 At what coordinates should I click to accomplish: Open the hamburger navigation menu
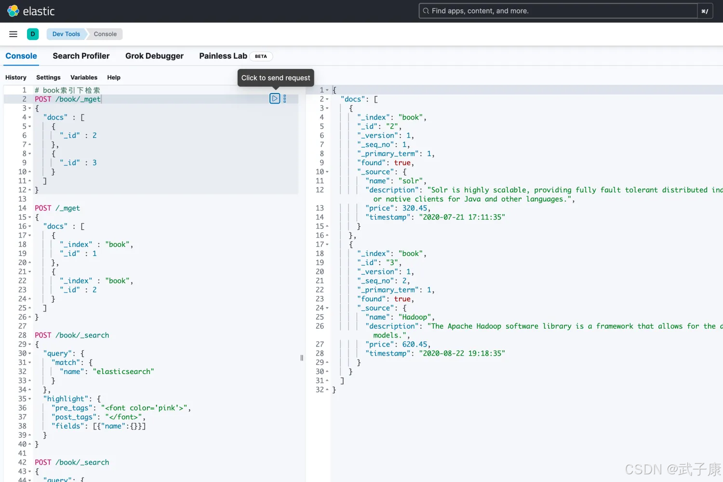point(13,34)
